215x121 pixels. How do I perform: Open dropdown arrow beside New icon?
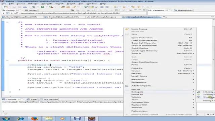click(10, 7)
